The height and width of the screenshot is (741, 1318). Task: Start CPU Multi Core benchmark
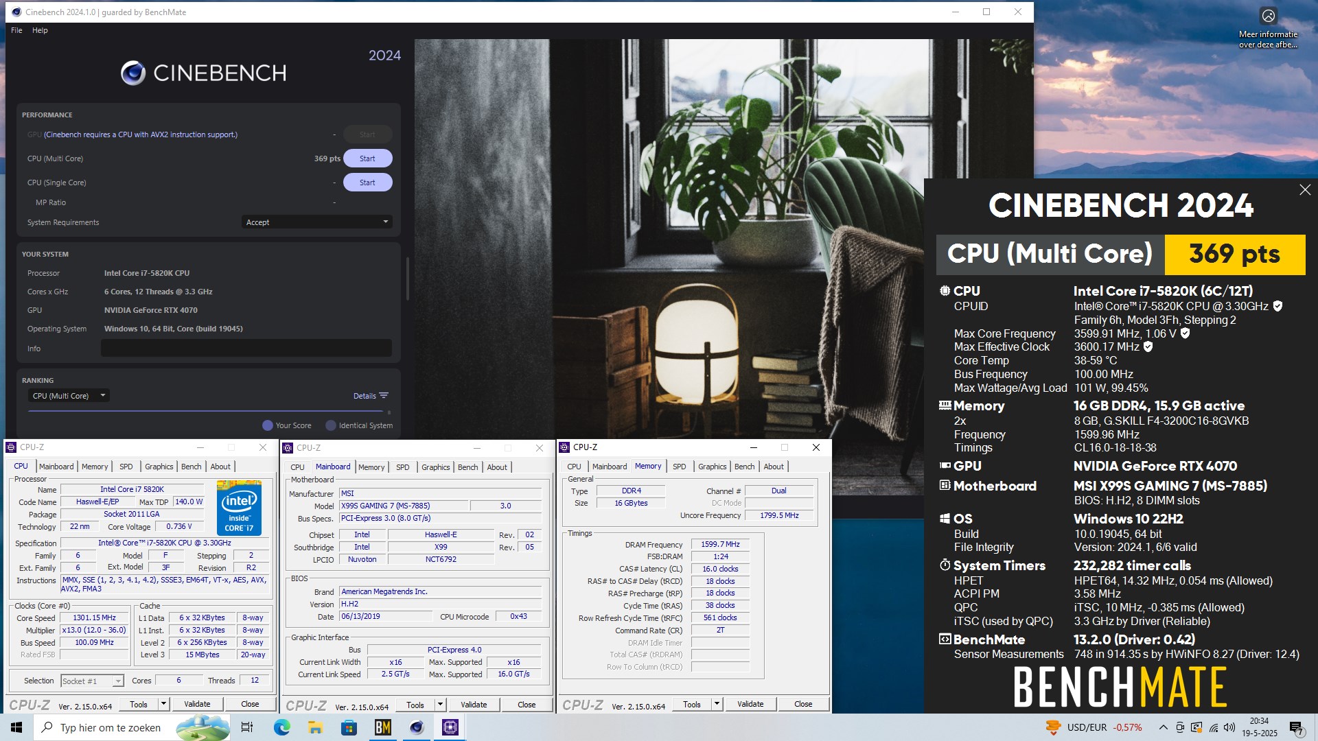(367, 158)
